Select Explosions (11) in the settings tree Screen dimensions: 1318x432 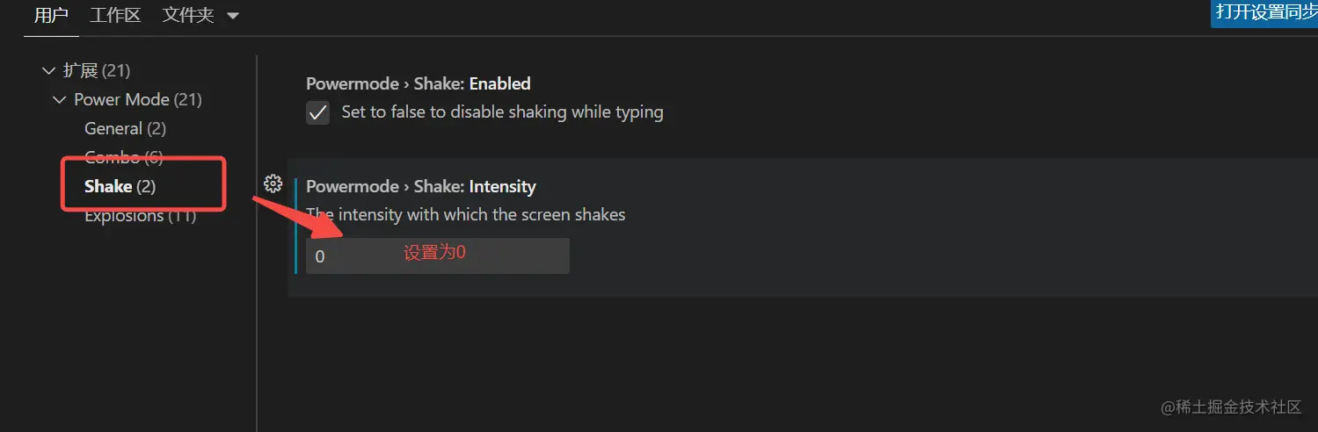[139, 216]
